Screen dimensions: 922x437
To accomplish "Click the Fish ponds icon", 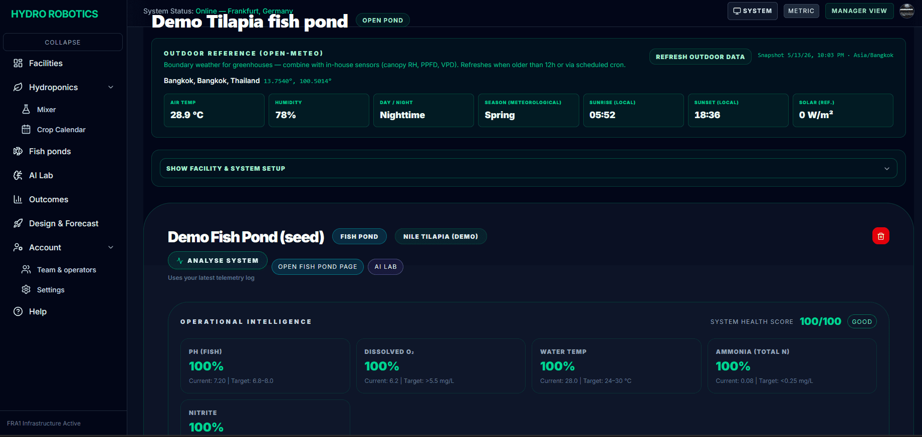I will pos(18,151).
